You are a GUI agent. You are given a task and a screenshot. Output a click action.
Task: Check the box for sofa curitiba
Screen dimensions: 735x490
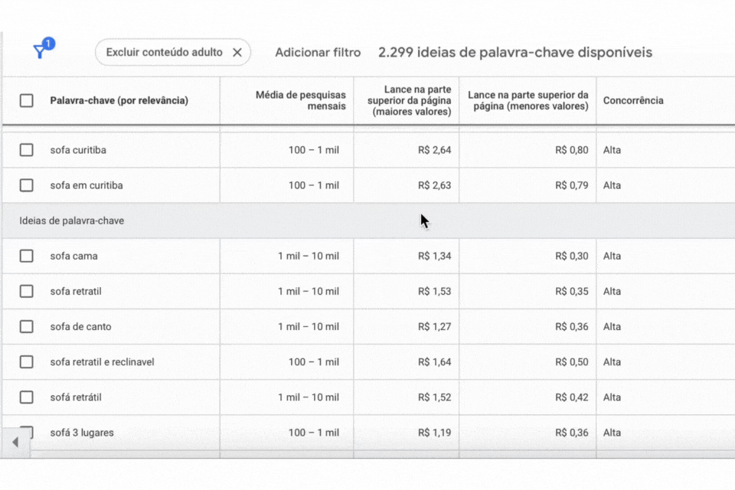[27, 150]
